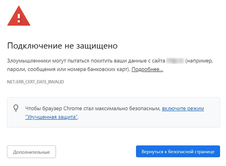
Task: Click the "Подключение не защищено" heading
Action: coord(62,46)
